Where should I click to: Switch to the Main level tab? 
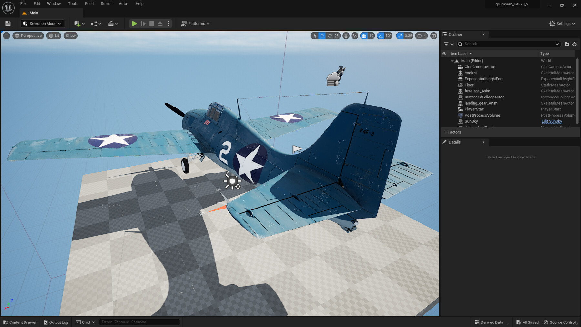[x=51, y=13]
